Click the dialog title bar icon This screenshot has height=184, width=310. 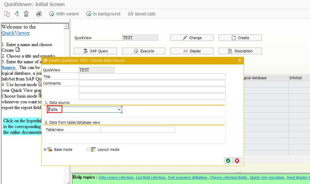pyautogui.click(x=46, y=60)
